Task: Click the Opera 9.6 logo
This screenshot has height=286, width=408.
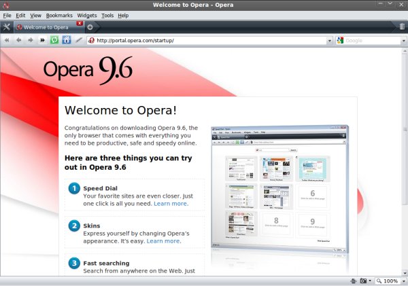Action: click(x=88, y=70)
